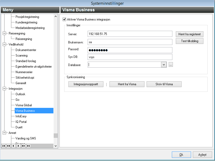Jump to last record navigation icon
This screenshot has height=161, width=215.
pyautogui.click(x=28, y=146)
